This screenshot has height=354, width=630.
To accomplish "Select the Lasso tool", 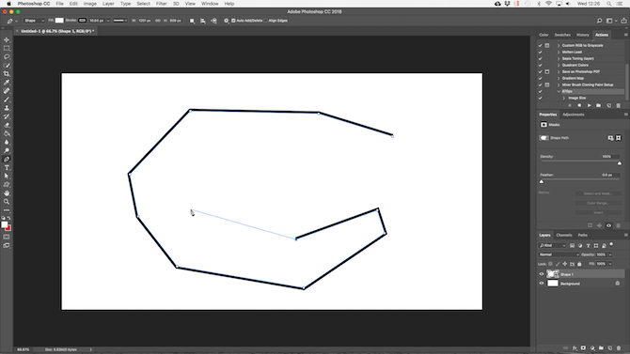I will click(7, 56).
